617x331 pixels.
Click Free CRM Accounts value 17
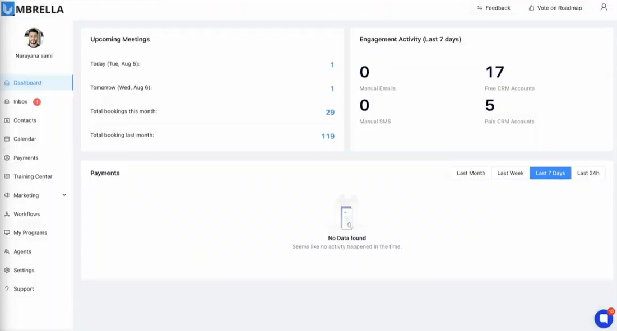coord(495,72)
